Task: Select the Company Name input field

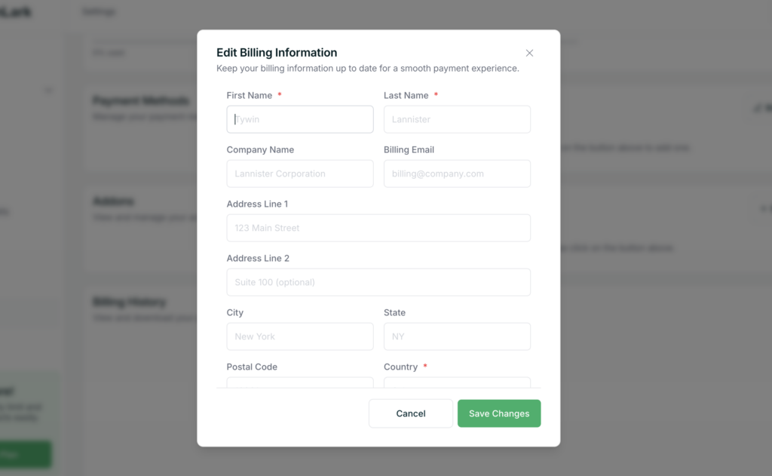Action: tap(299, 174)
